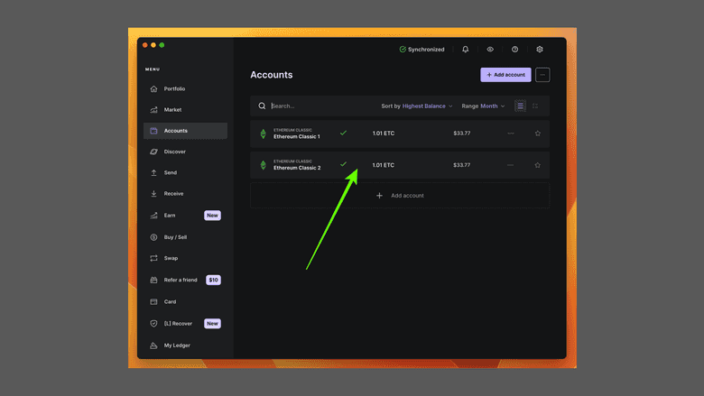
Task: Open Portfolio in sidebar
Action: [x=174, y=88]
